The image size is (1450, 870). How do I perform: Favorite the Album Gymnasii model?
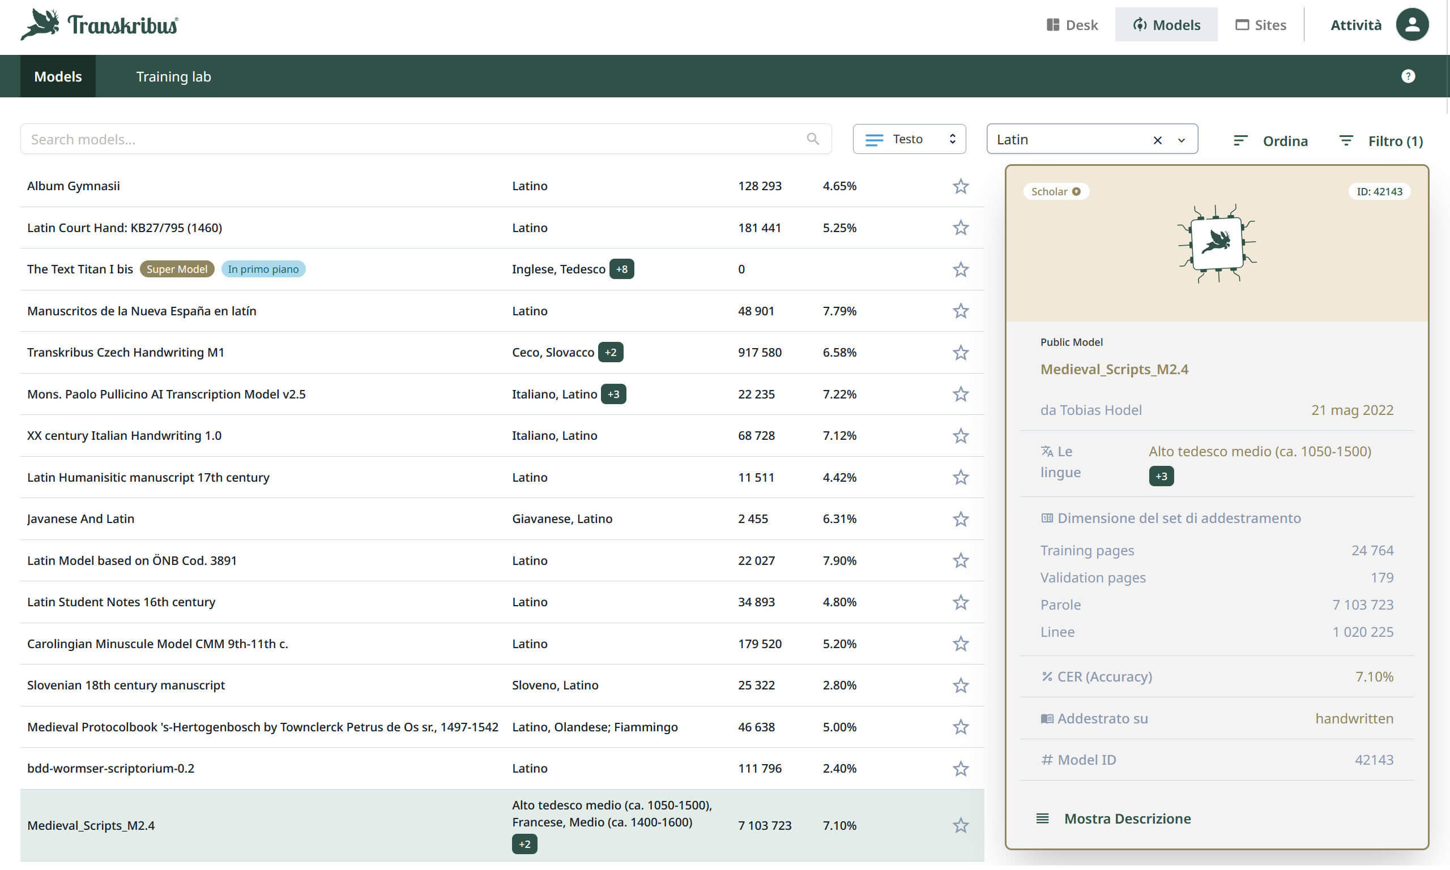pos(960,186)
